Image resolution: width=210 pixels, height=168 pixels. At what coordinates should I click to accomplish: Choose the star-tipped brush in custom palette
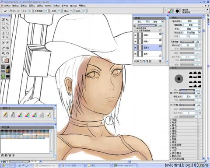pos(49,115)
